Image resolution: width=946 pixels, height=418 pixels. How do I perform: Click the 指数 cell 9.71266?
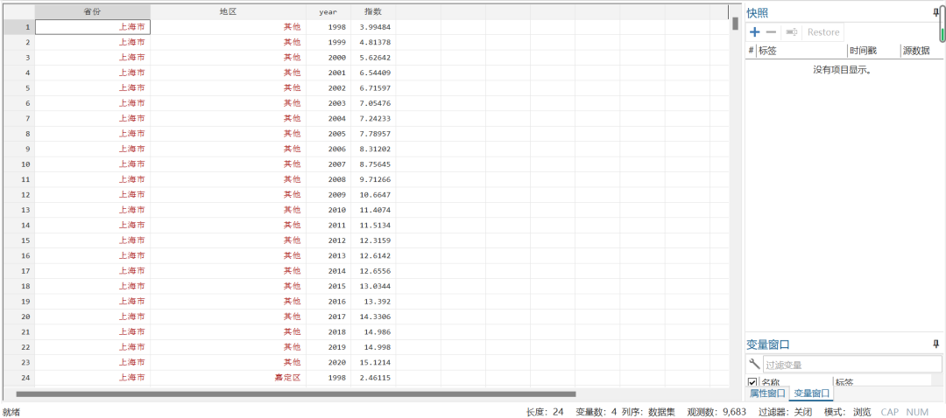click(373, 179)
